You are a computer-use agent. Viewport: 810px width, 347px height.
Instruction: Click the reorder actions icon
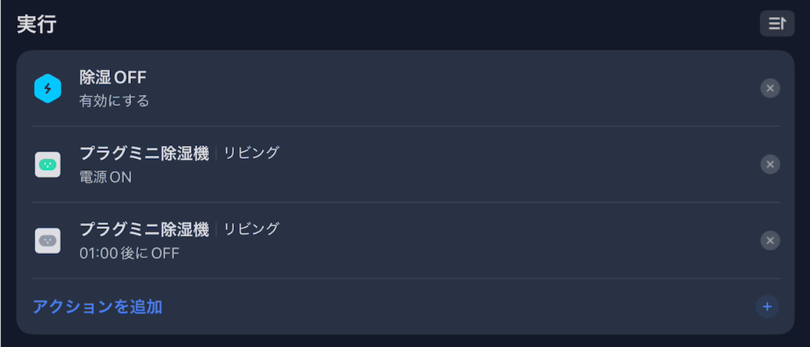click(x=777, y=24)
